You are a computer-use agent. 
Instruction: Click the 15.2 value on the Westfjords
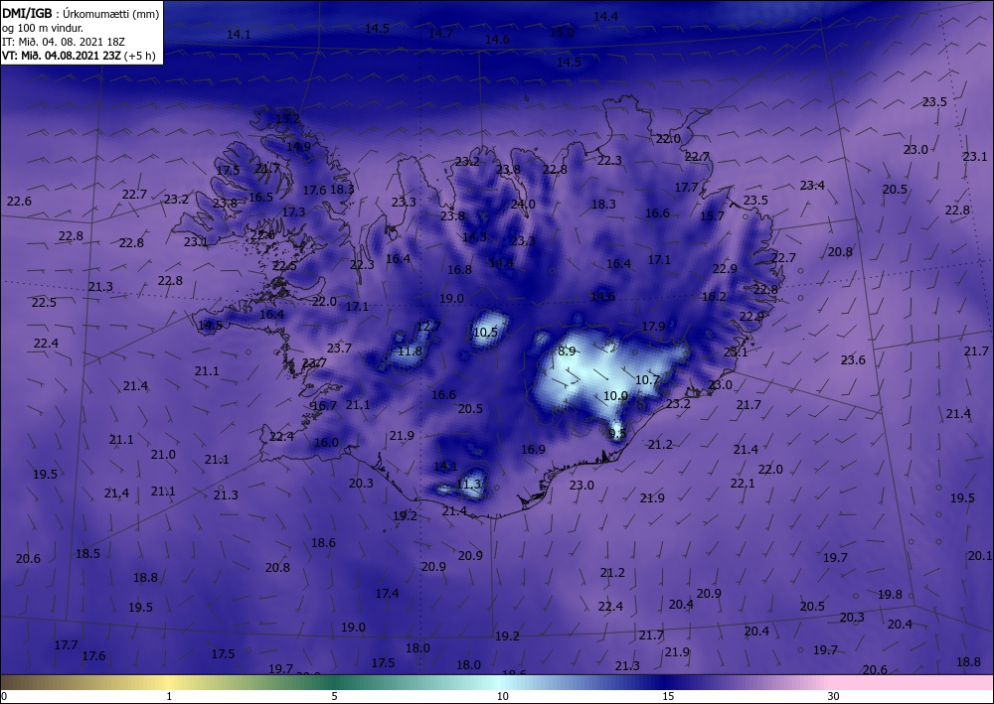pos(288,118)
